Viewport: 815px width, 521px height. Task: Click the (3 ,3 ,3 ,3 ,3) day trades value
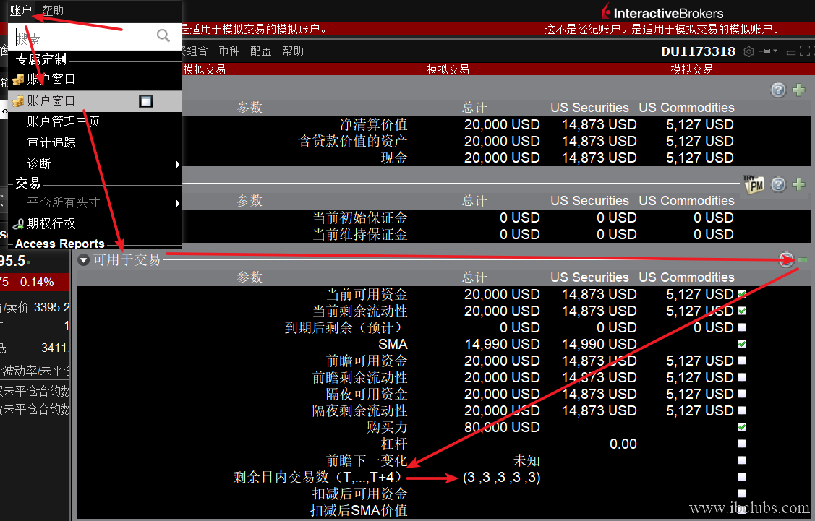[502, 478]
